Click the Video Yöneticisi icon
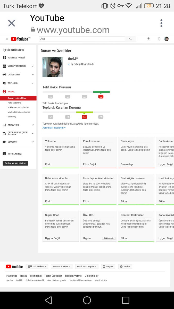This screenshot has height=309, width=174. (x=4, y=66)
